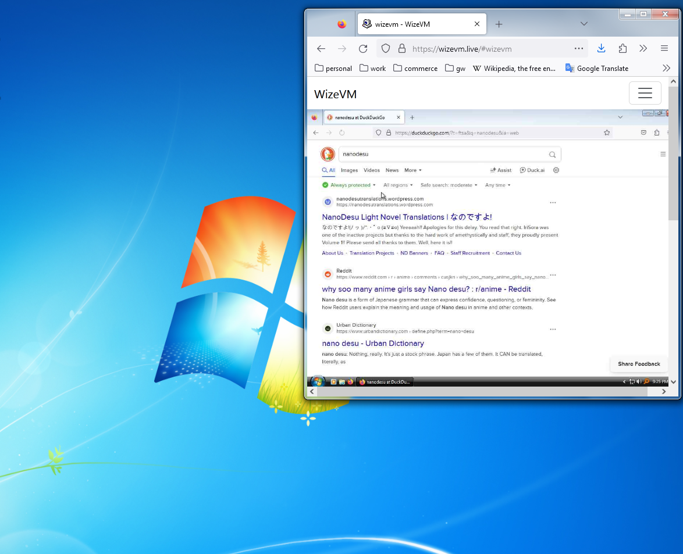Open options dots for the Urban Dictionary result
The height and width of the screenshot is (554, 683).
point(553,330)
